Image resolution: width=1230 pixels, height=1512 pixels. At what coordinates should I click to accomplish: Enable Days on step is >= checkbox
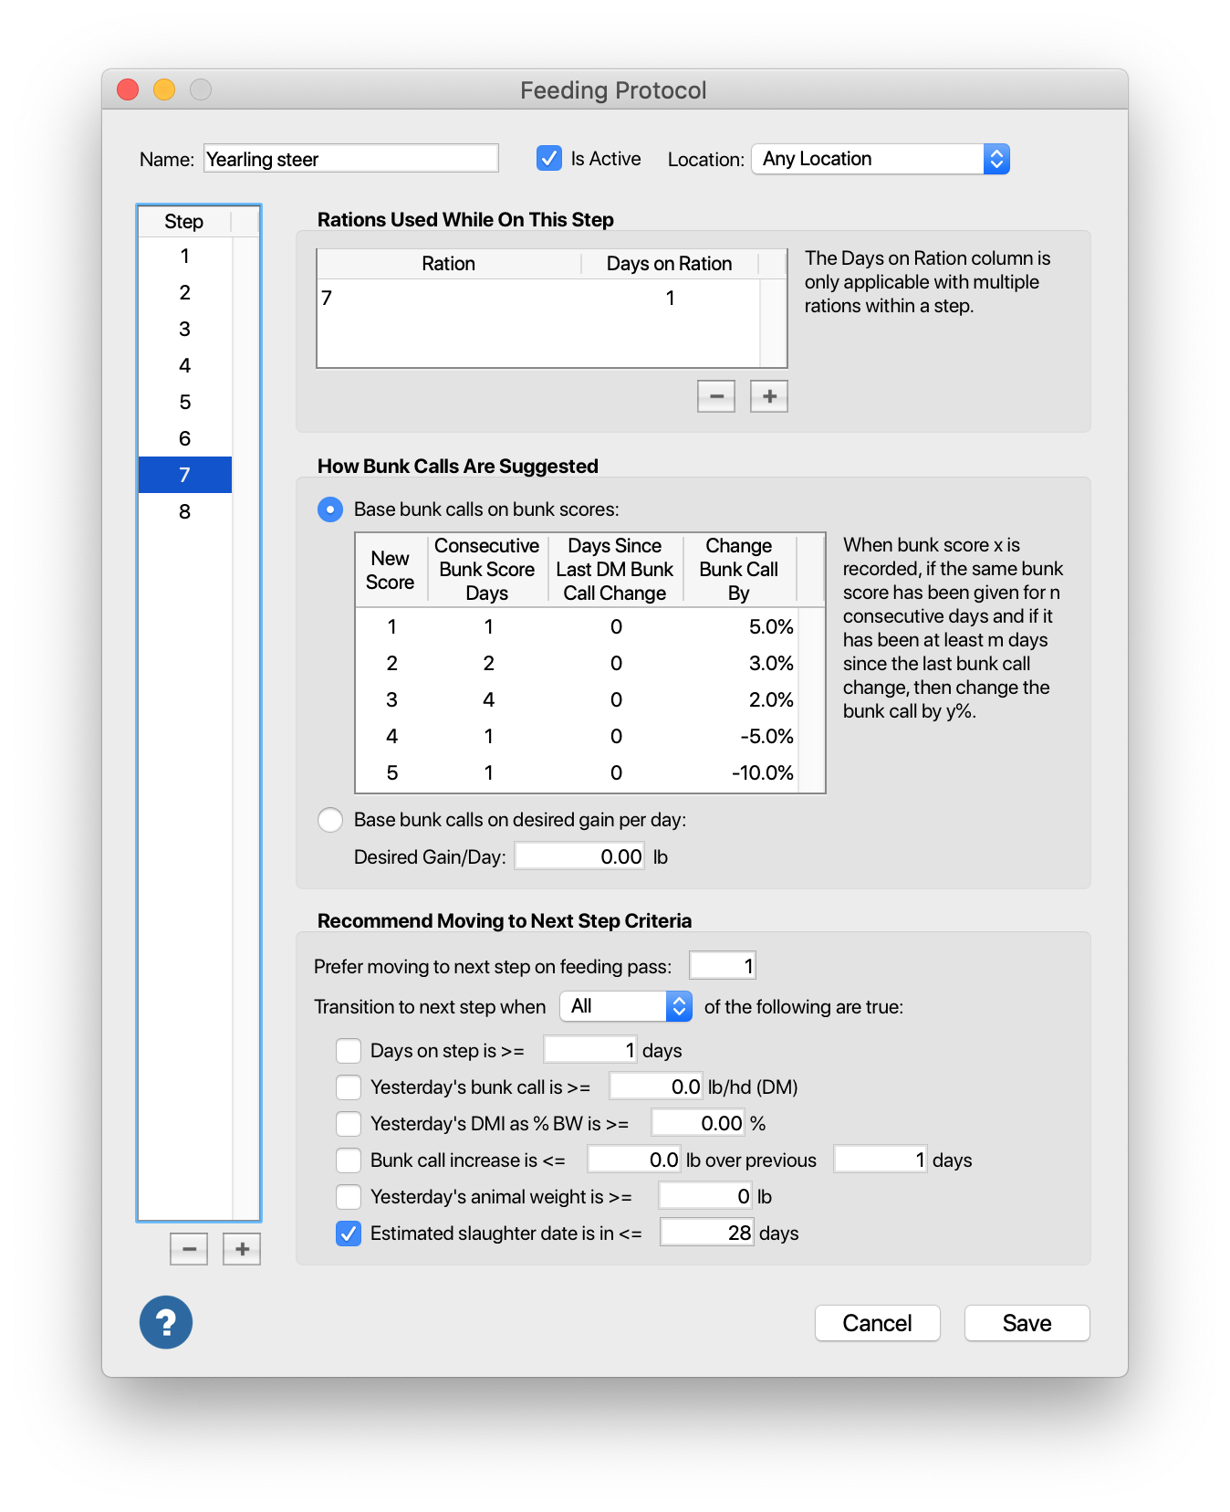pos(349,1051)
